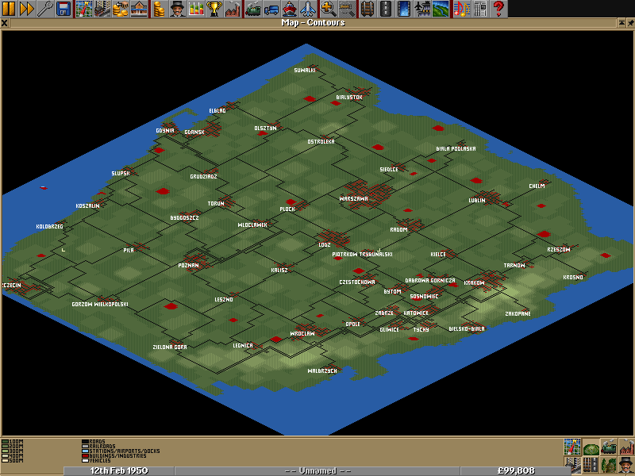The width and height of the screenshot is (635, 476).
Task: Open the railway construction tool
Action: coord(368,9)
